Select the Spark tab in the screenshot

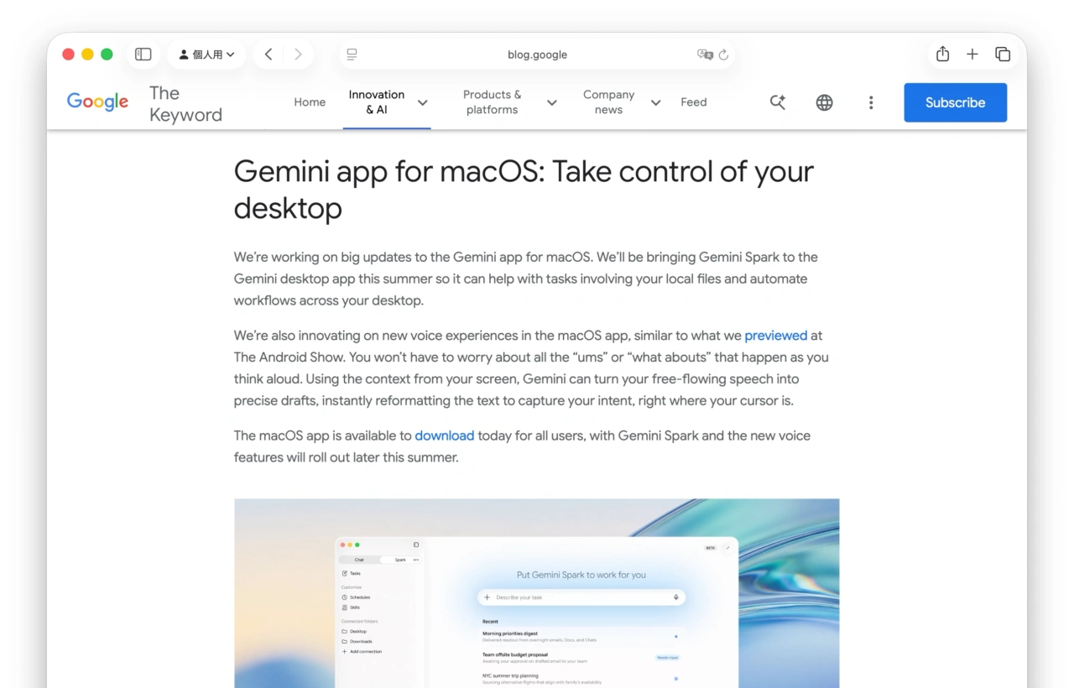(x=400, y=560)
